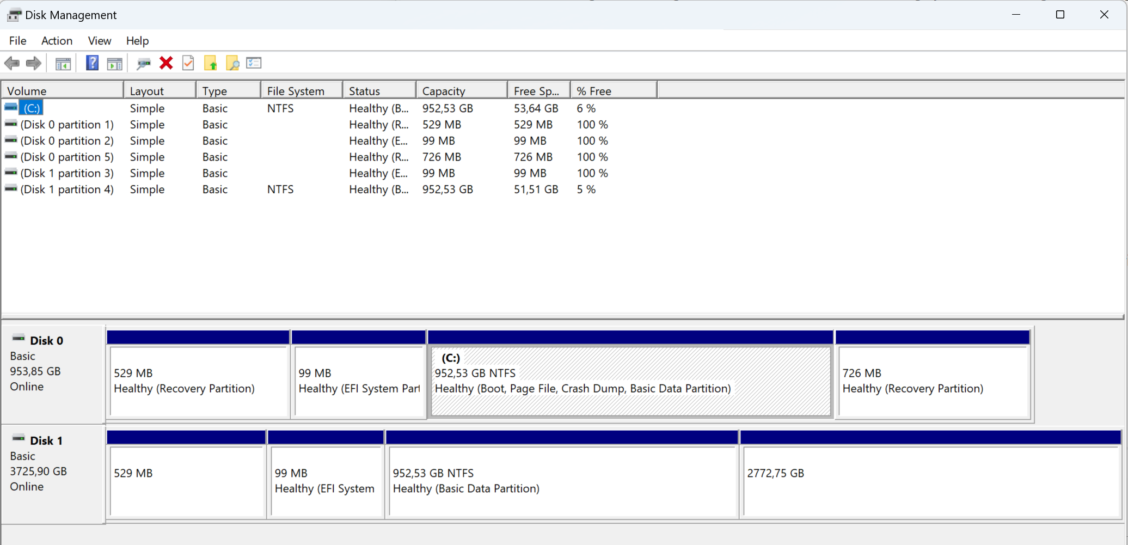Click the drive icon for Disk 1 partition 4
This screenshot has height=545, width=1128.
click(11, 189)
